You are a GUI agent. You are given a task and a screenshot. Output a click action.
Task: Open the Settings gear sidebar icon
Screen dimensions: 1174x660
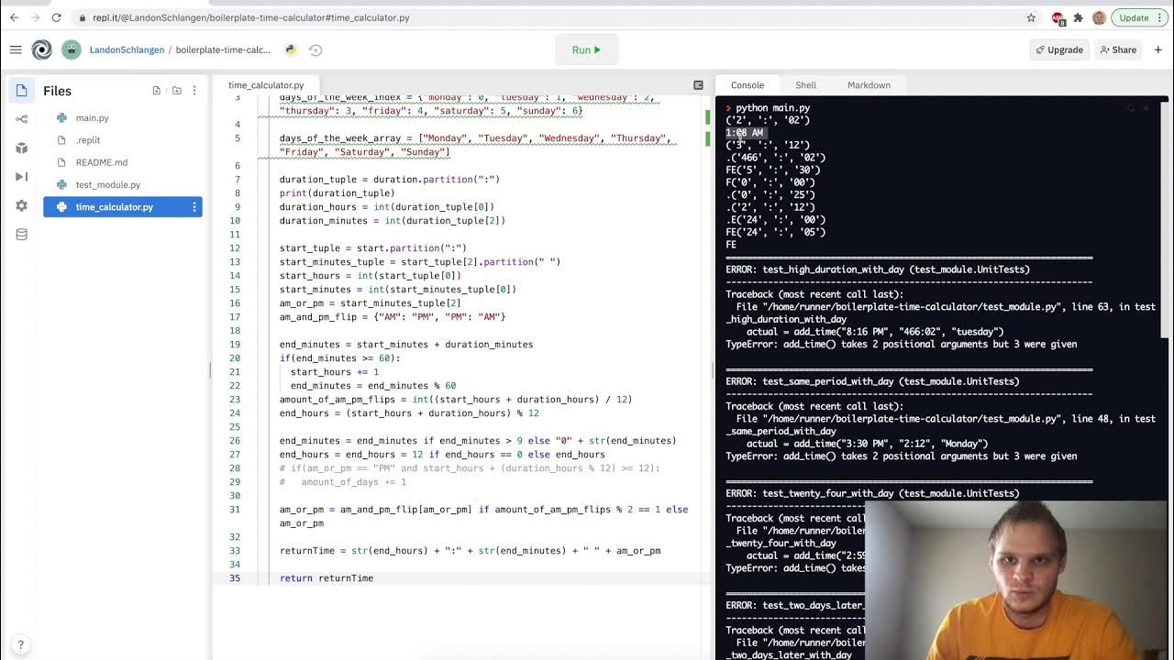[21, 205]
